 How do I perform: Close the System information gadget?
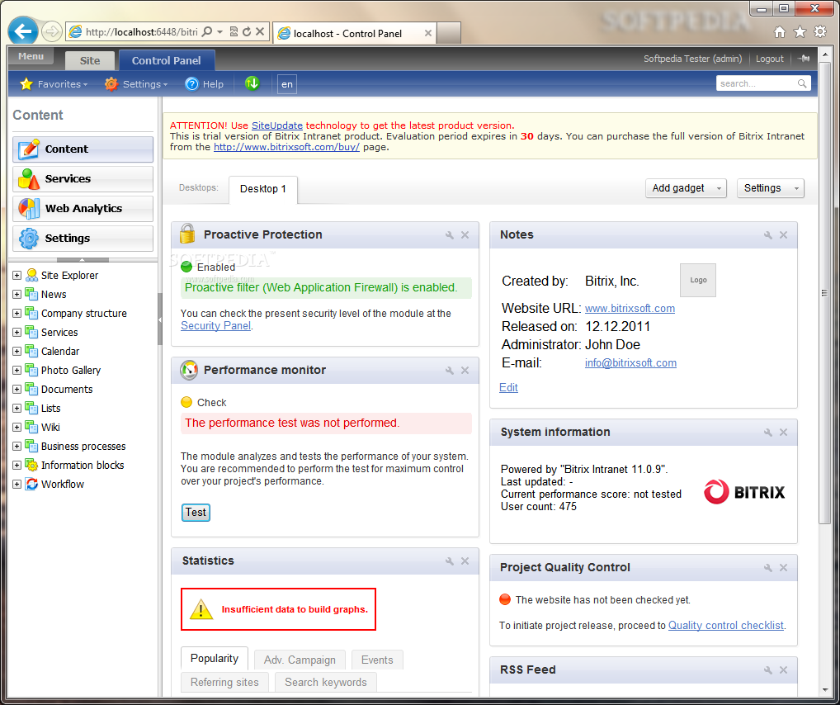783,432
